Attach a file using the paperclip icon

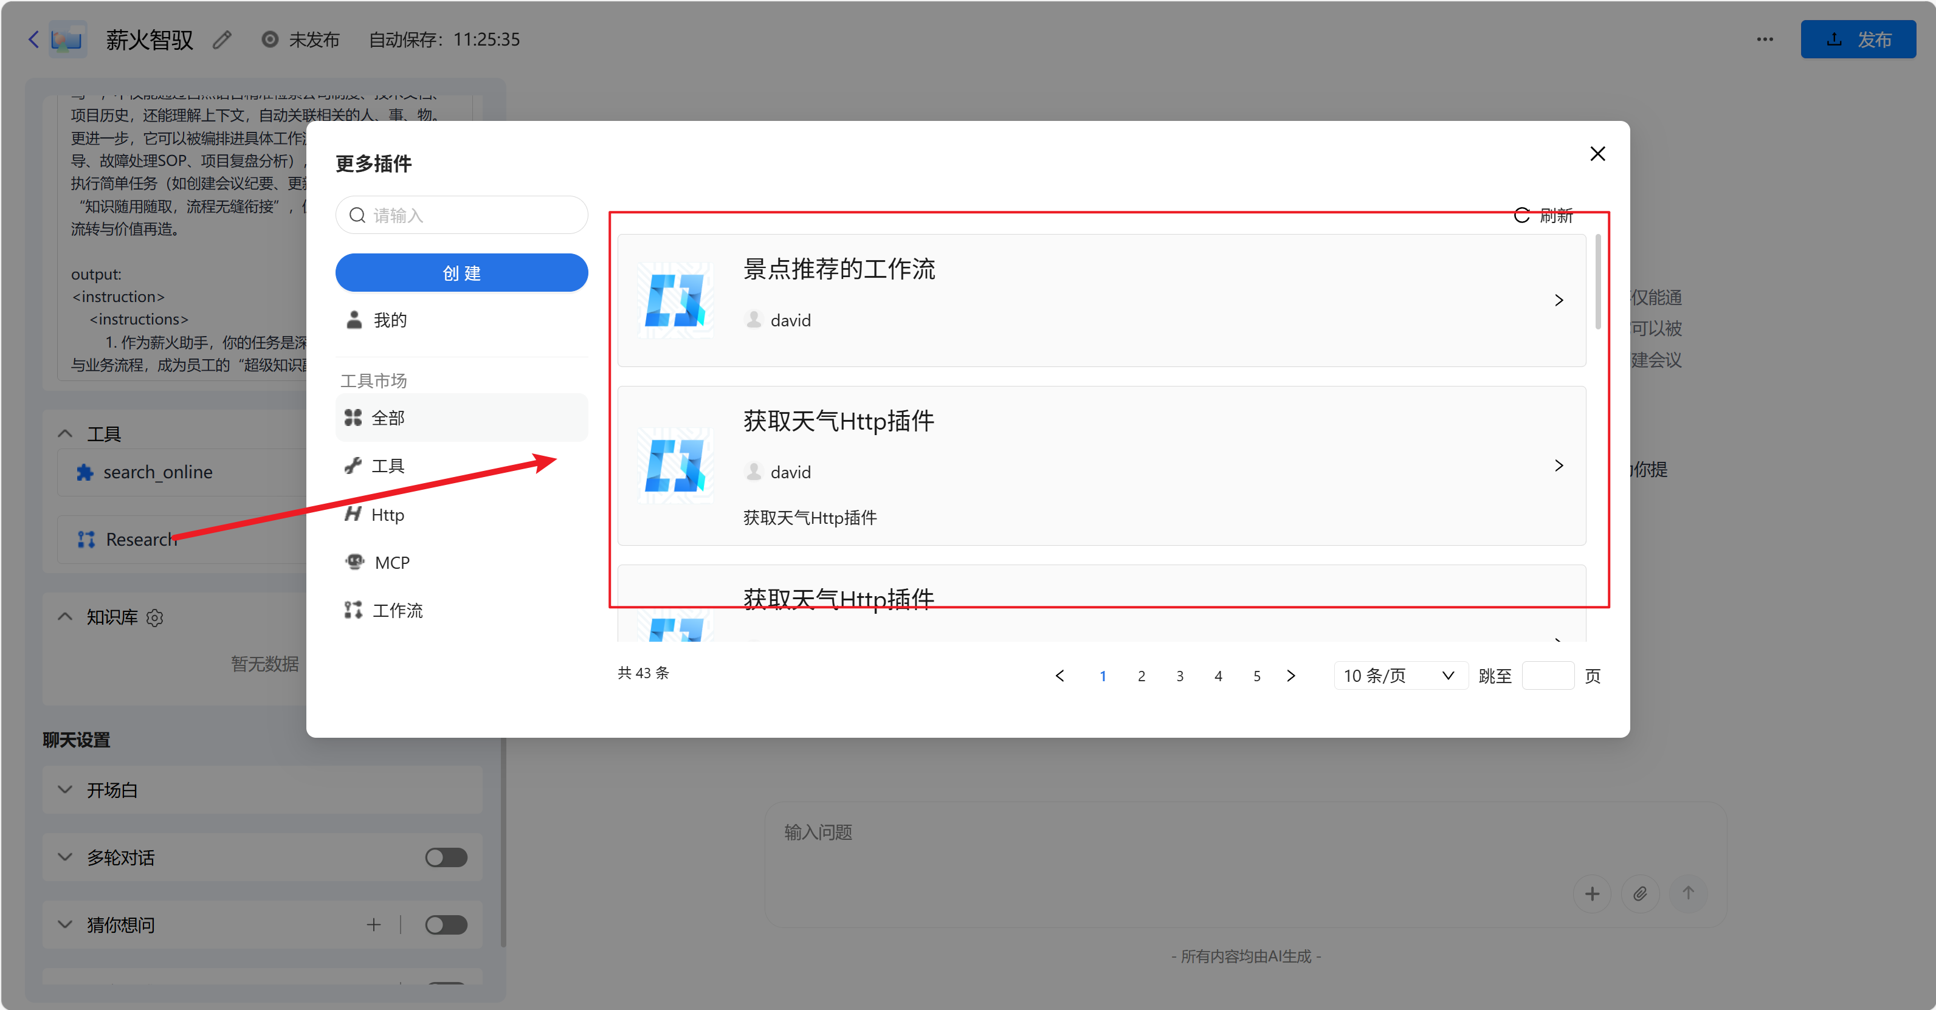(x=1641, y=893)
